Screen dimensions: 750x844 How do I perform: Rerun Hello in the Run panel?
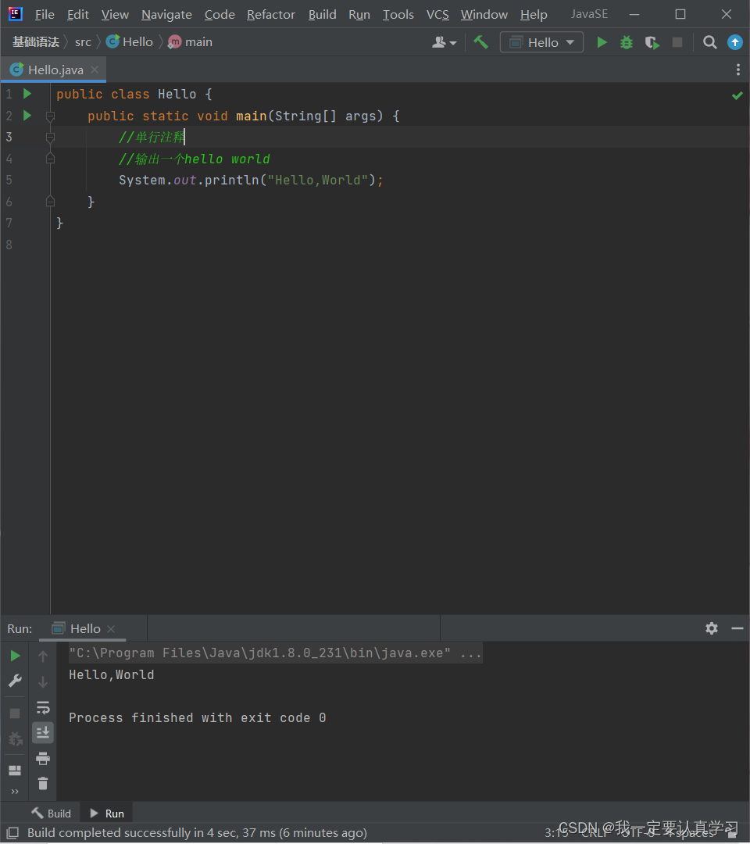(15, 656)
